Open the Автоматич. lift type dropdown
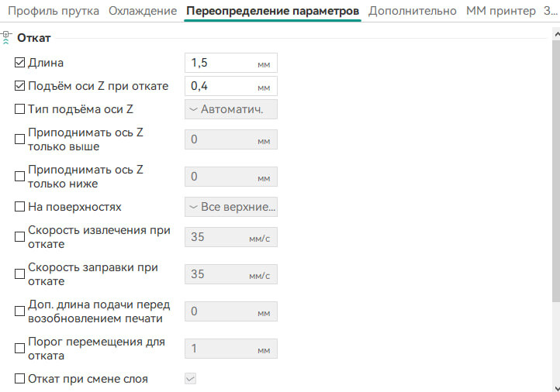Screen dimensions: 560x392 tap(231, 109)
